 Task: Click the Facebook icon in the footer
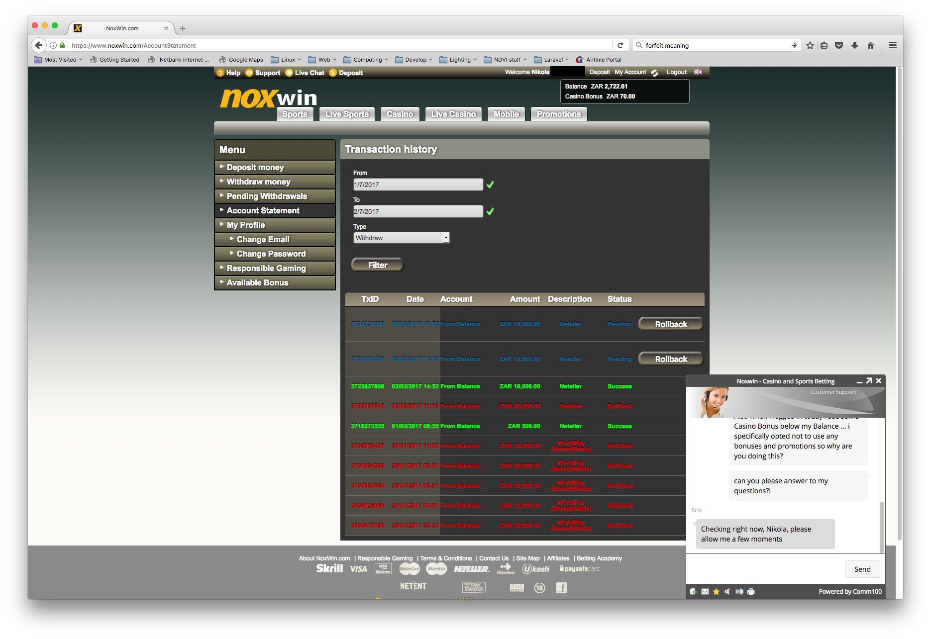coord(561,588)
